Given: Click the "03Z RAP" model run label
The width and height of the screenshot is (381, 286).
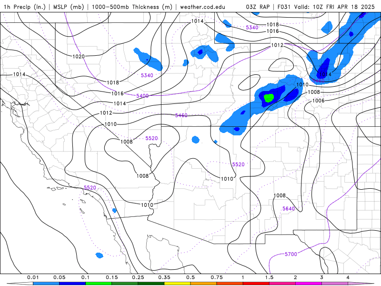Looking at the screenshot, I should click(258, 7).
